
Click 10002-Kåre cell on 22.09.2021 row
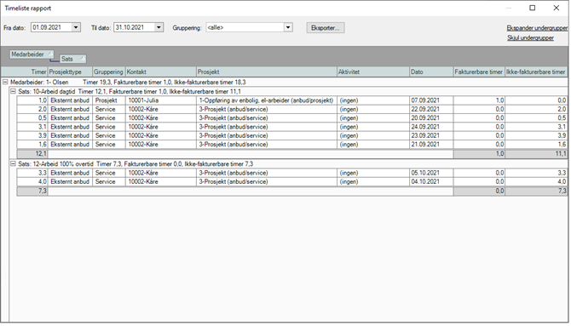click(x=161, y=109)
